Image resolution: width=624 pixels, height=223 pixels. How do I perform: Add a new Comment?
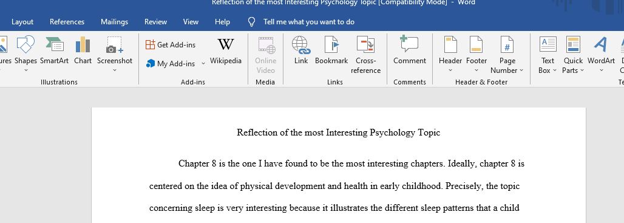tap(410, 50)
